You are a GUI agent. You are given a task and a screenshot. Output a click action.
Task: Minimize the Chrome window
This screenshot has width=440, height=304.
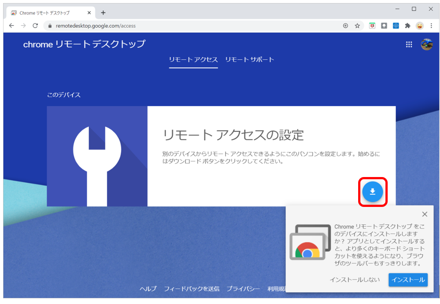click(397, 9)
